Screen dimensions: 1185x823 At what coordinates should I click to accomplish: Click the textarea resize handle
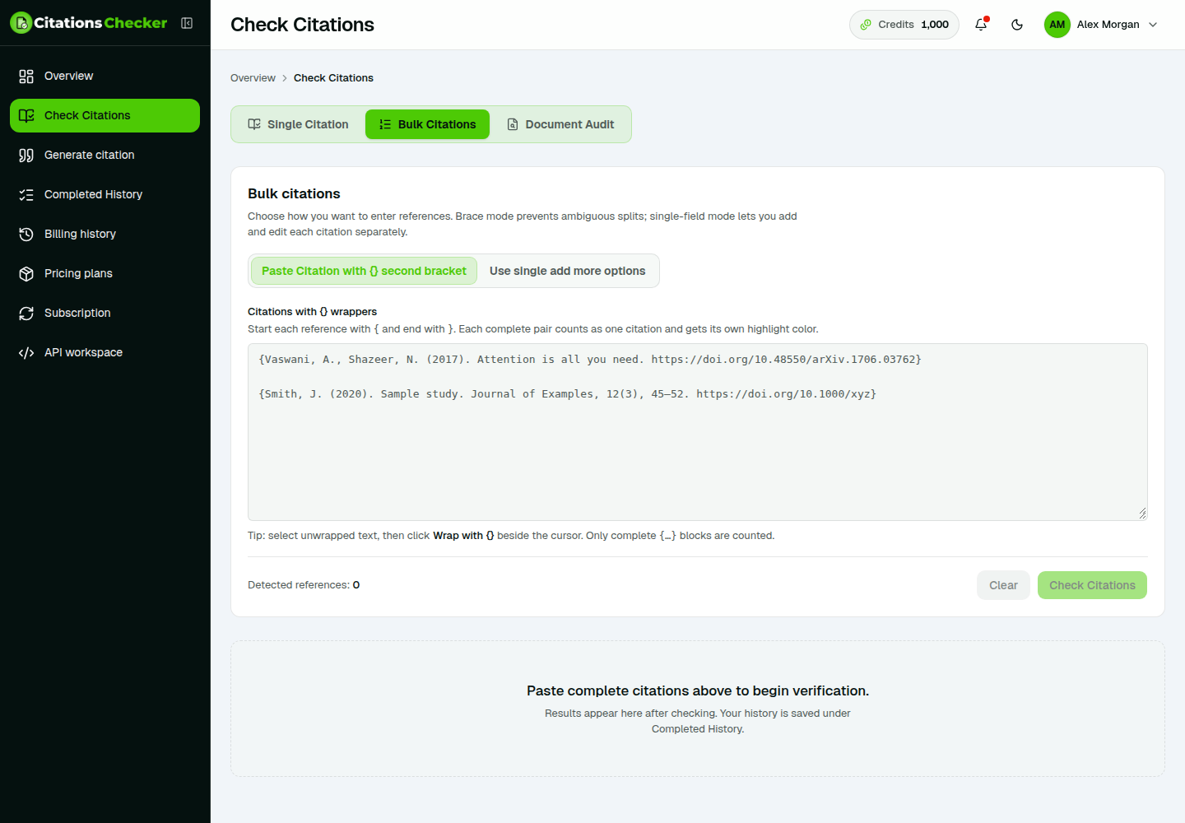pyautogui.click(x=1142, y=514)
